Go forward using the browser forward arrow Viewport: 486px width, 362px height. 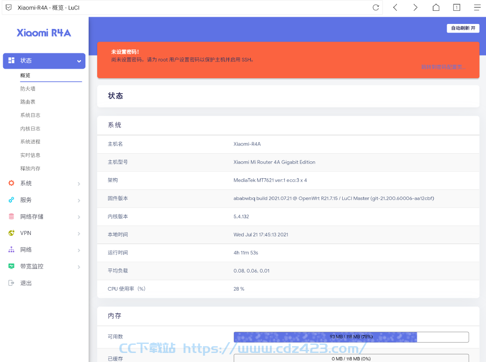tap(415, 7)
